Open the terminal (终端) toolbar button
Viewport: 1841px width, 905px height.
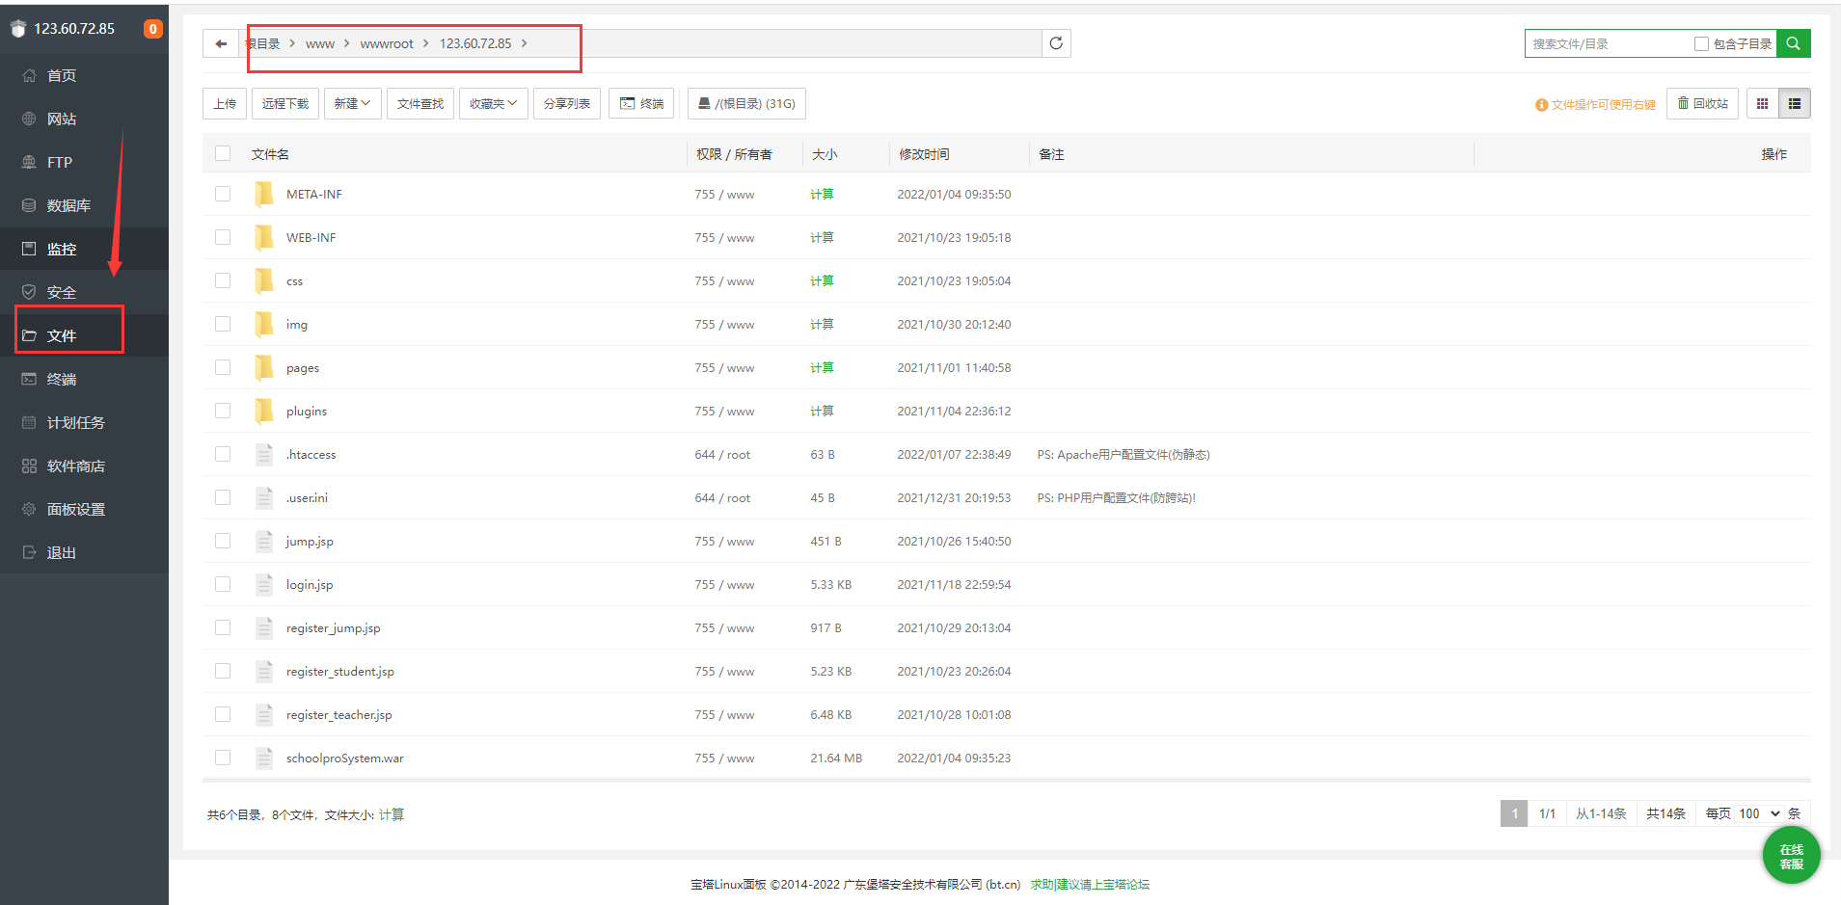(x=642, y=103)
